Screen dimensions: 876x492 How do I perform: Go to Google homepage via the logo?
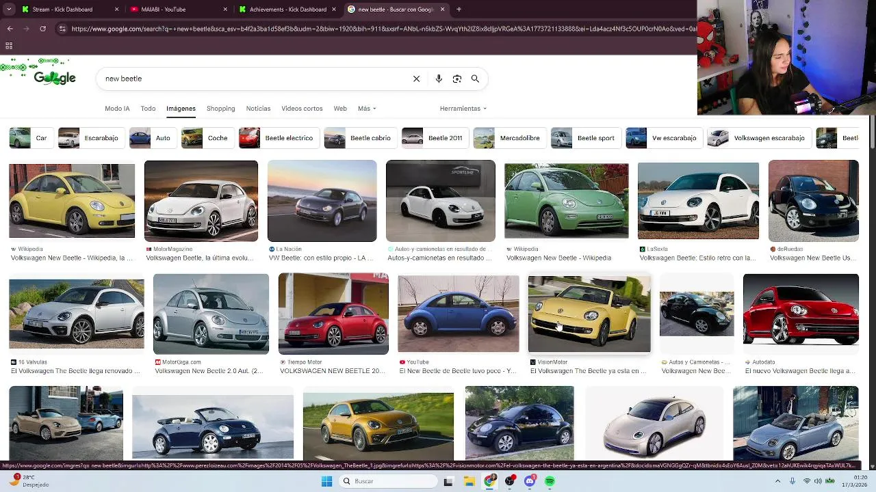point(55,78)
